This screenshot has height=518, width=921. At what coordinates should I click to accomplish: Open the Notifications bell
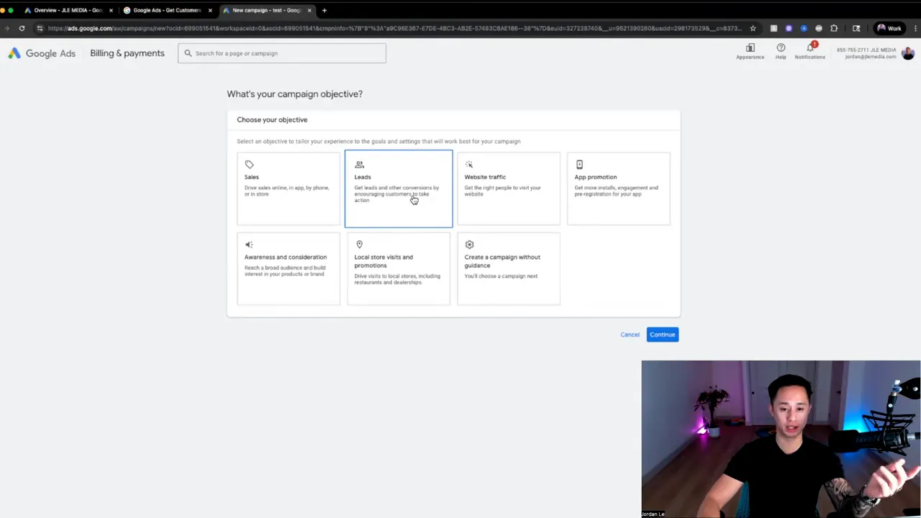click(810, 48)
